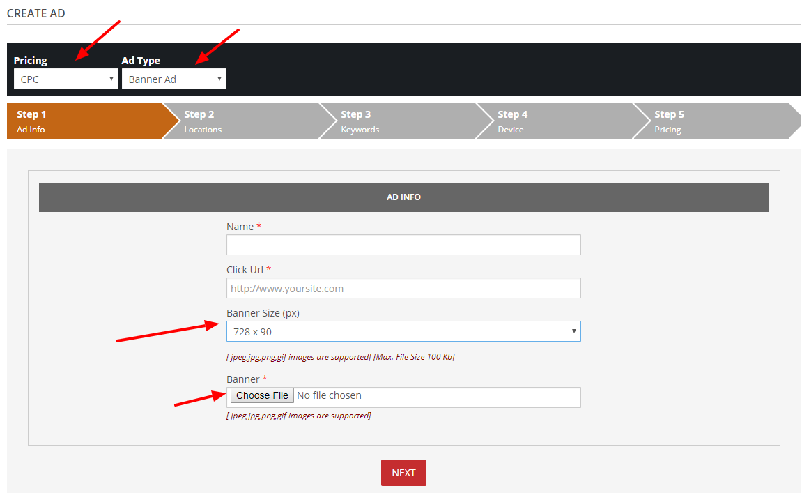Screen dimensions: 802x493
Task: Go to Step 4 Device tab
Action: (564, 121)
